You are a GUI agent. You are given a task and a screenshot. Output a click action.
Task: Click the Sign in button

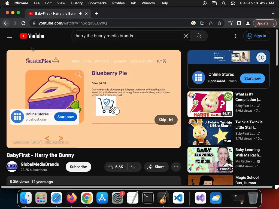click(x=256, y=36)
